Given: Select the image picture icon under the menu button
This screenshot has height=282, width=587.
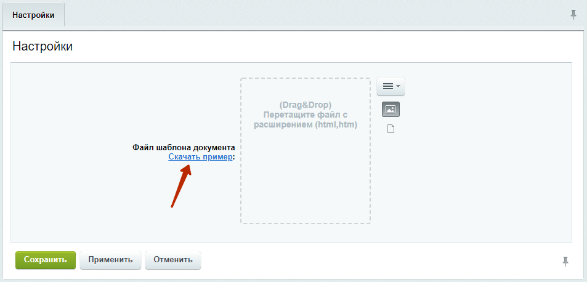Looking at the screenshot, I should 391,109.
